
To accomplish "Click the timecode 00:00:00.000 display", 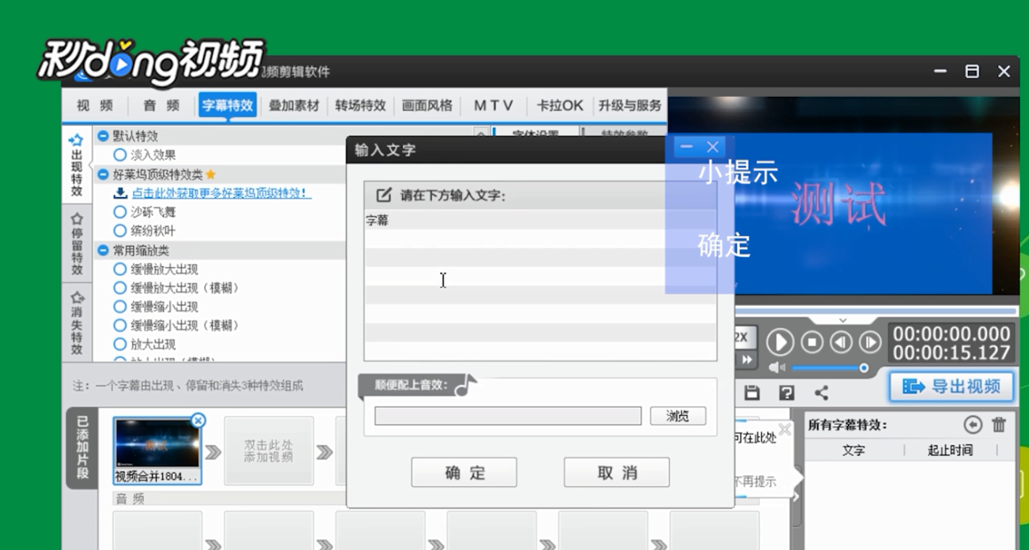I will [x=952, y=333].
